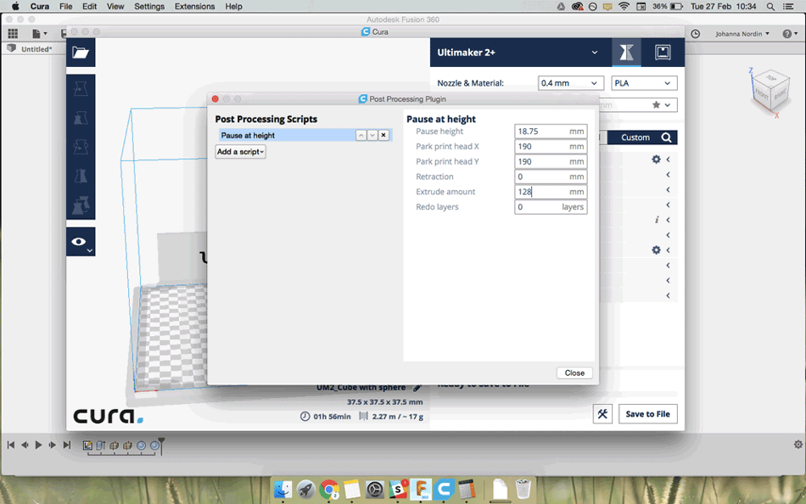Expand the Ultimaker 2+ printer dropdown
Screen dimensions: 806x504
[594, 53]
